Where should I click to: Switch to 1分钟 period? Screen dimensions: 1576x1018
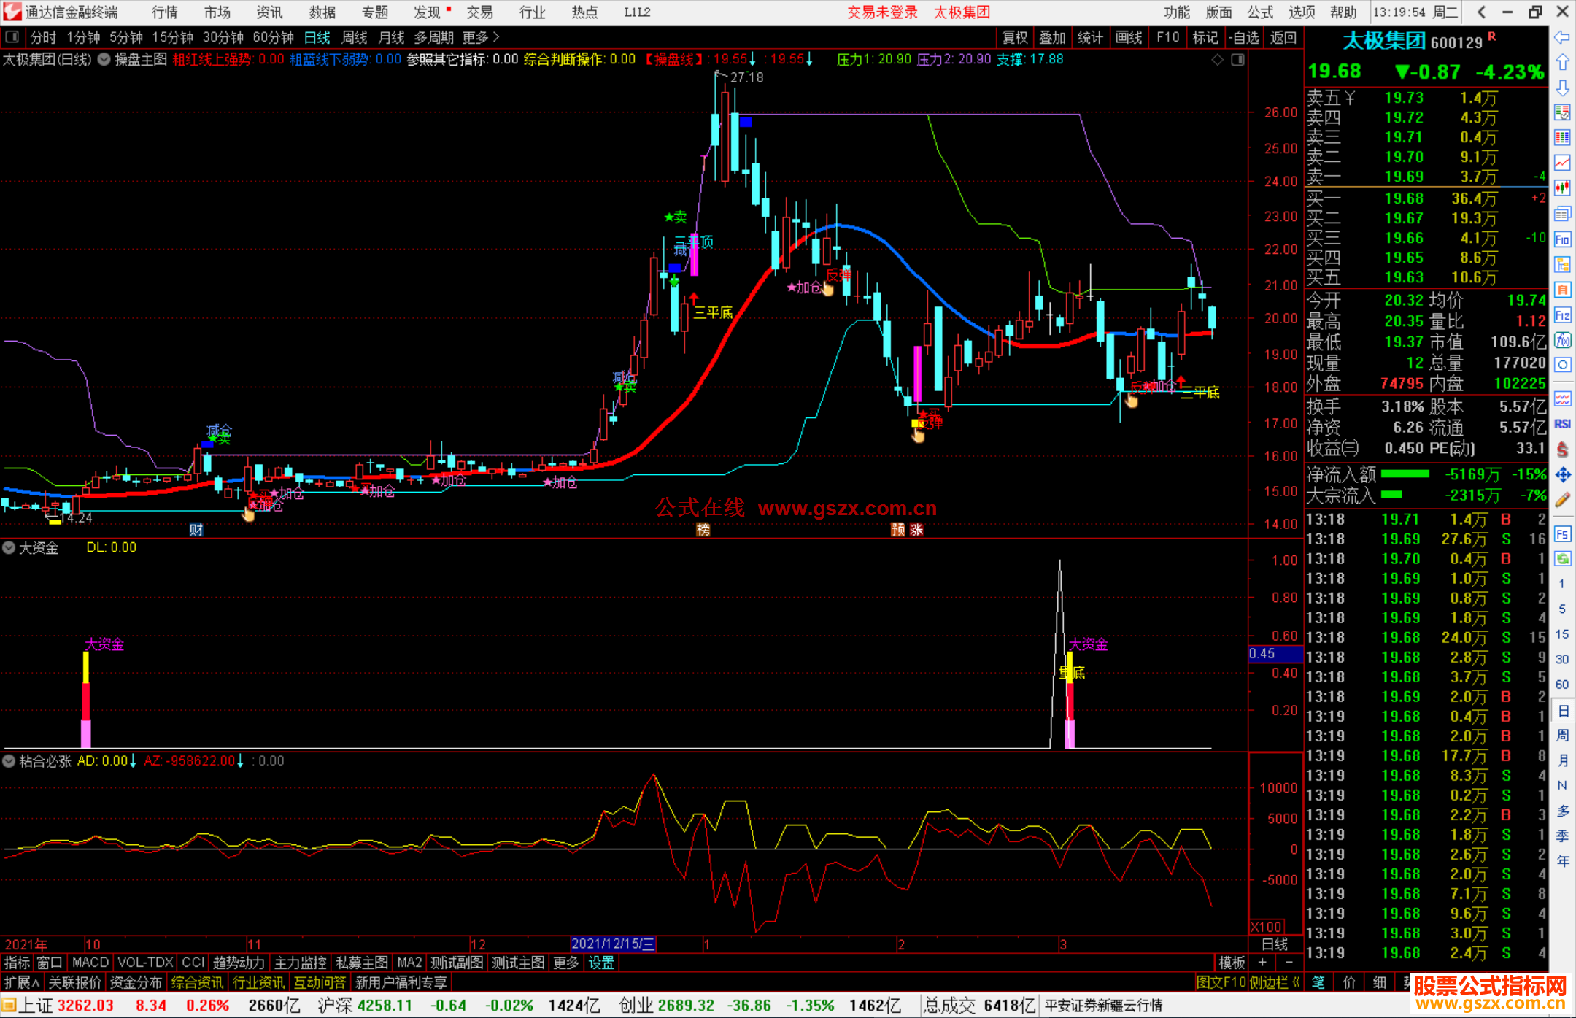[83, 37]
